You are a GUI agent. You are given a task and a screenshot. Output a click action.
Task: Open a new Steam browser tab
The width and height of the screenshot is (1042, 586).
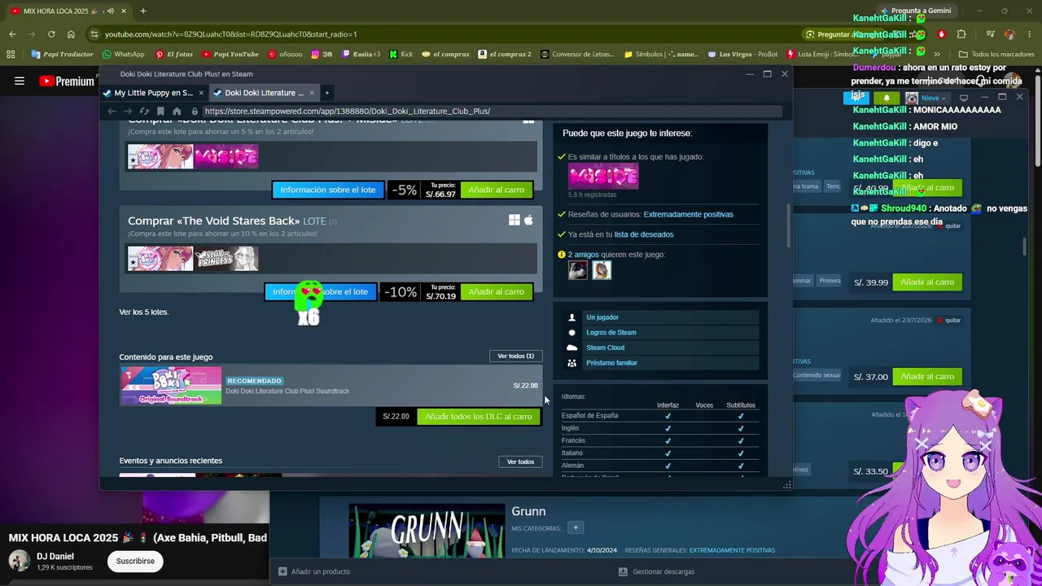[326, 93]
